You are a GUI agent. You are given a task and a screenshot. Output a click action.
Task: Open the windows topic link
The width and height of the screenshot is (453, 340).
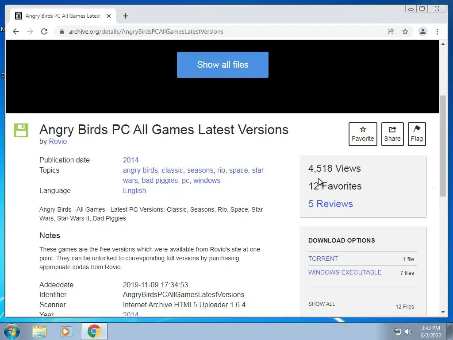(x=207, y=181)
